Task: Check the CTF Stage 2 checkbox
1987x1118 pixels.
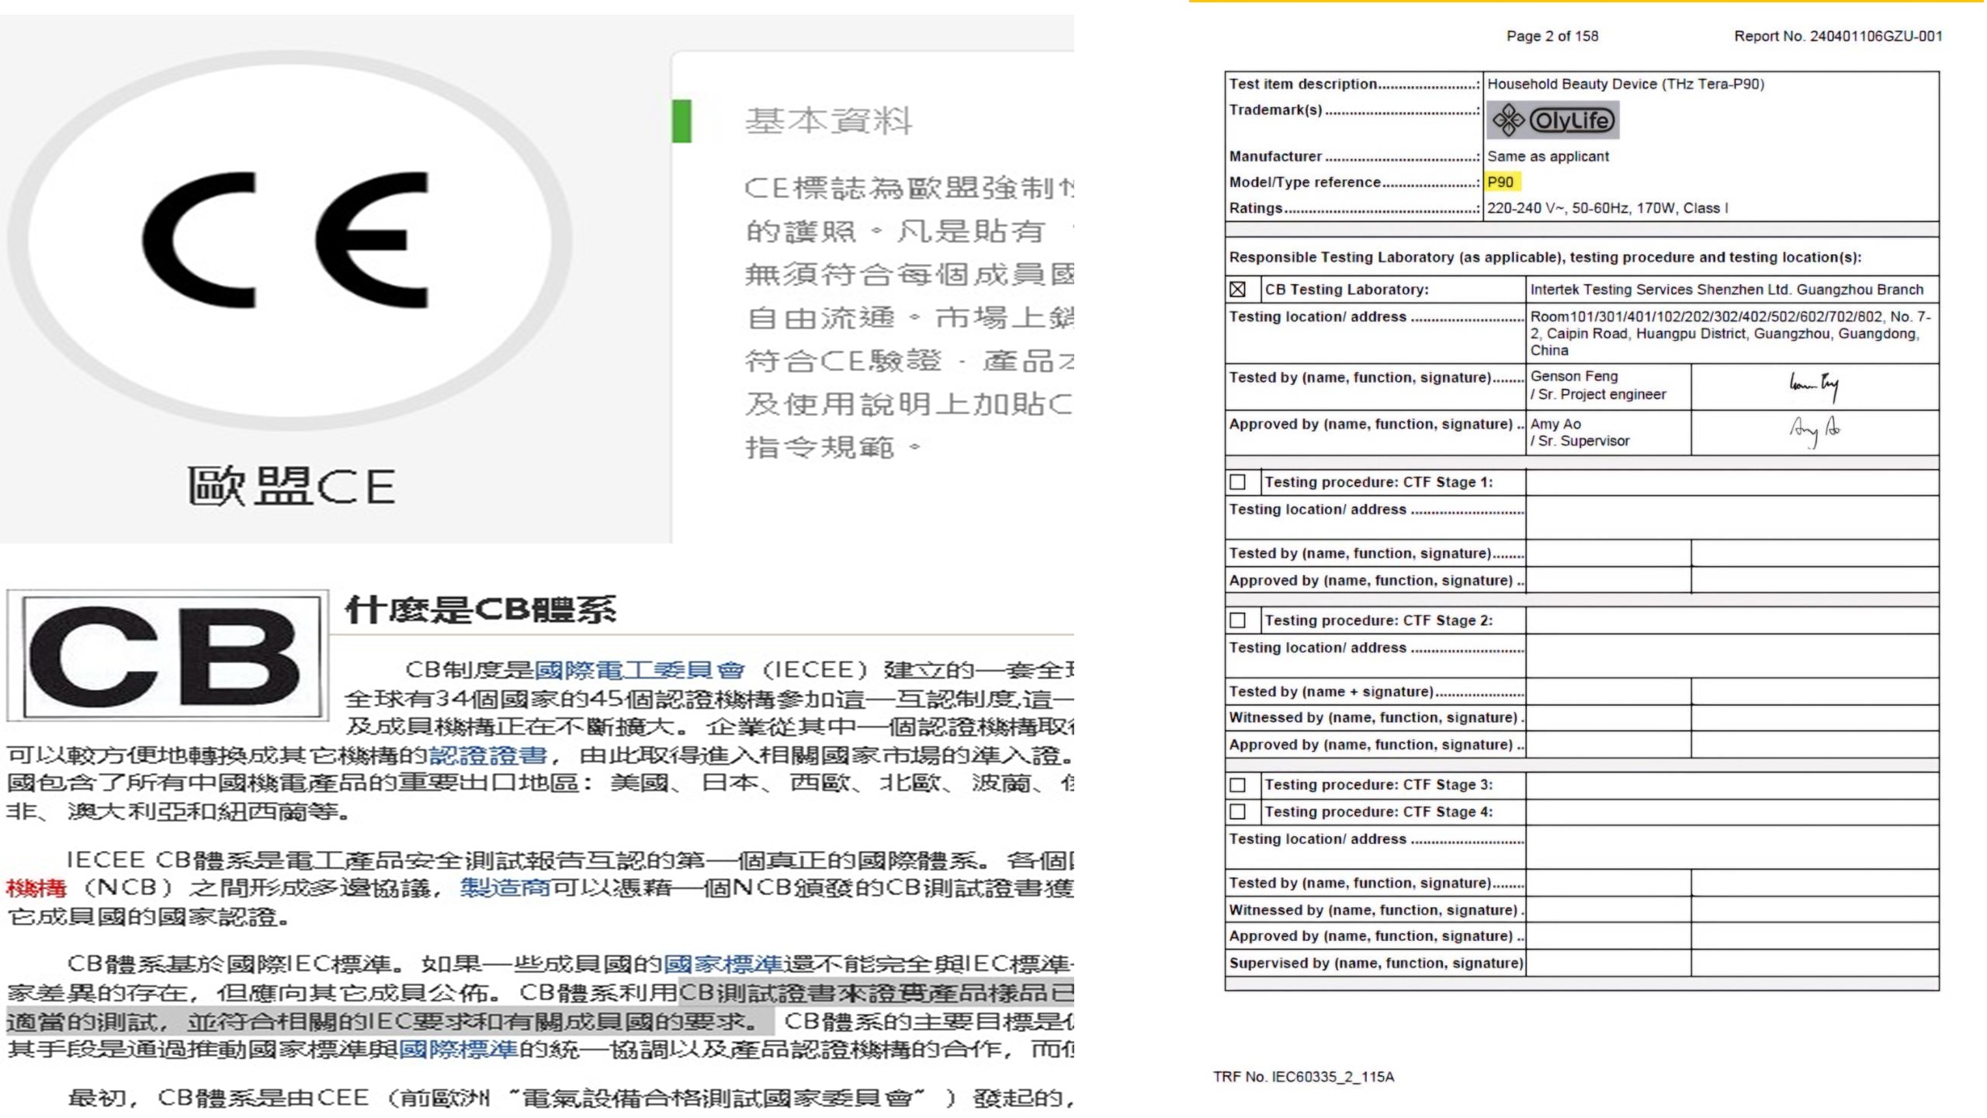Action: pos(1238,620)
